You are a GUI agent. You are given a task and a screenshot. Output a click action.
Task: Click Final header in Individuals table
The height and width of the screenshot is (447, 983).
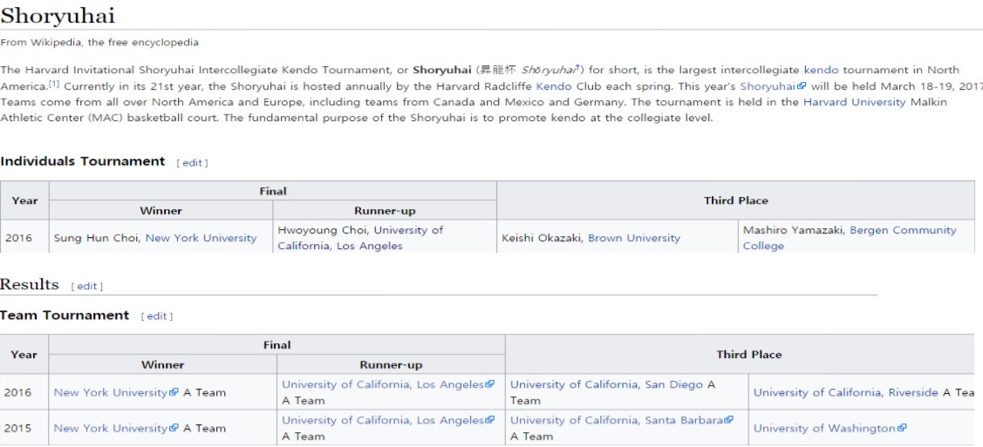pyautogui.click(x=273, y=191)
